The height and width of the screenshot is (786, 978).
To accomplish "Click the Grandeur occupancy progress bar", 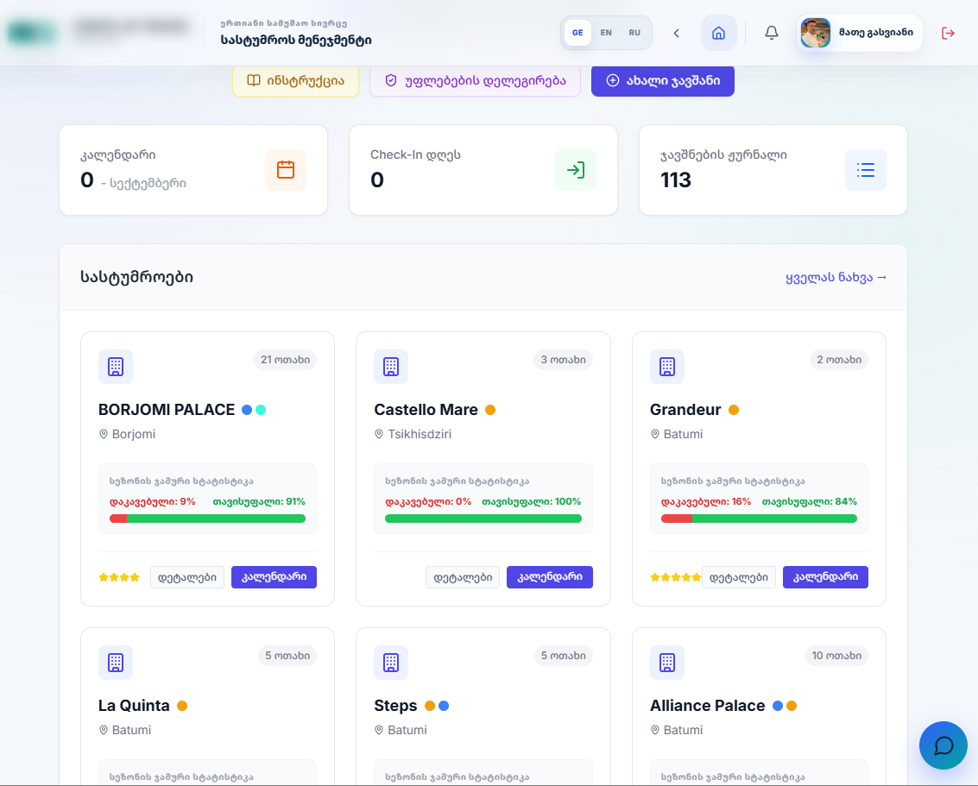I will tap(759, 519).
